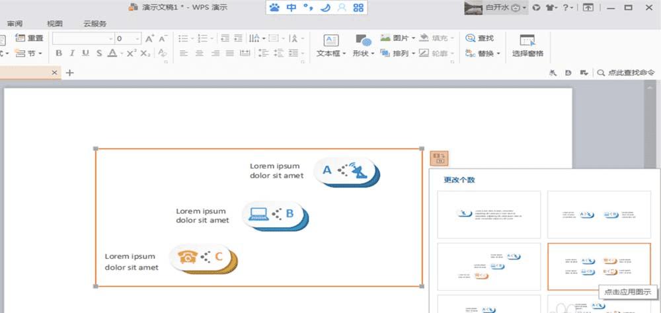Decrease indent level icon
Screen dimensions: 661x313
tap(225, 38)
